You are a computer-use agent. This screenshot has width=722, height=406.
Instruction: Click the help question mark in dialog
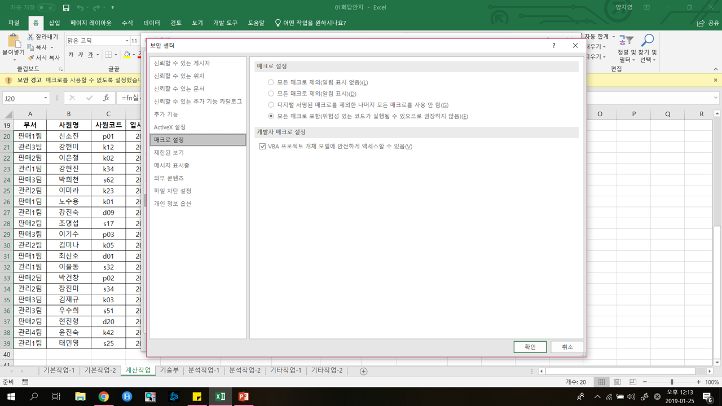tap(553, 46)
